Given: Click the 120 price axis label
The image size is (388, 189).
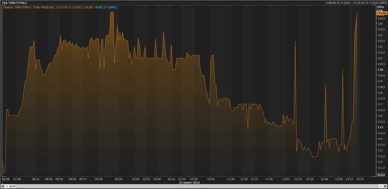Looking at the screenshot, I should pos(381,70).
